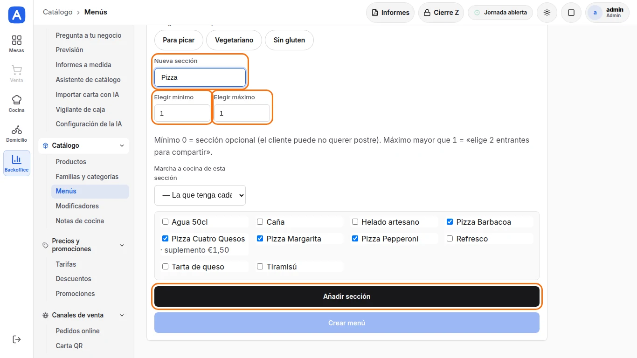Select the Backoffice section
Image resolution: width=637 pixels, height=358 pixels.
[x=17, y=163]
